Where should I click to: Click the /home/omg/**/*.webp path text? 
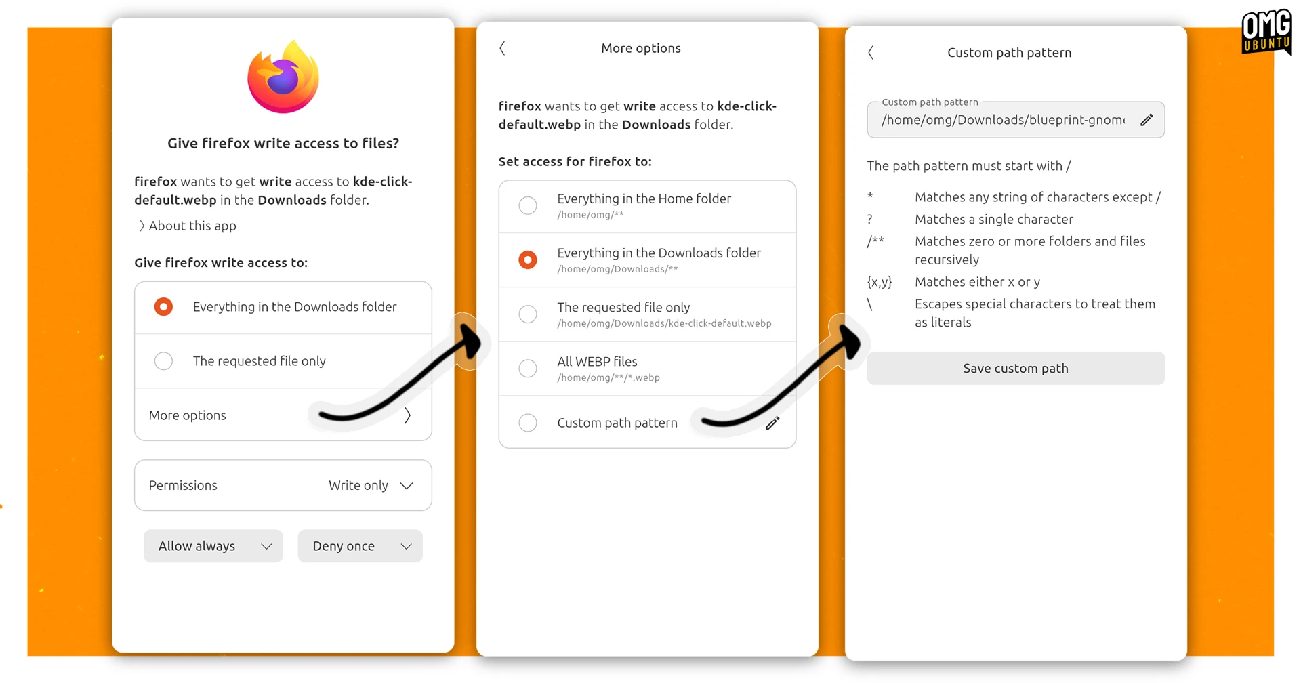click(608, 377)
